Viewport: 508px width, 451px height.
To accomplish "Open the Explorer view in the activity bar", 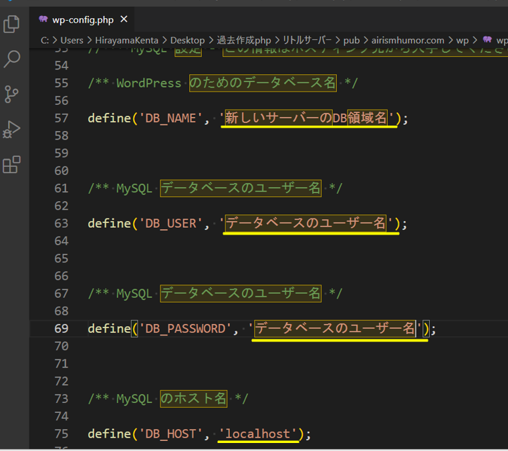I will point(11,24).
